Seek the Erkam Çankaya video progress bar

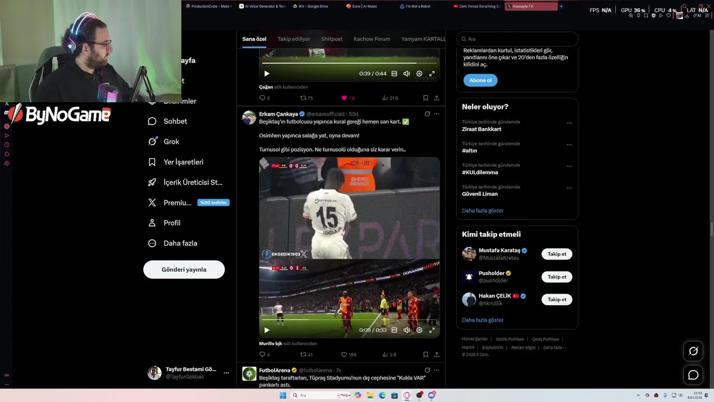coord(349,319)
